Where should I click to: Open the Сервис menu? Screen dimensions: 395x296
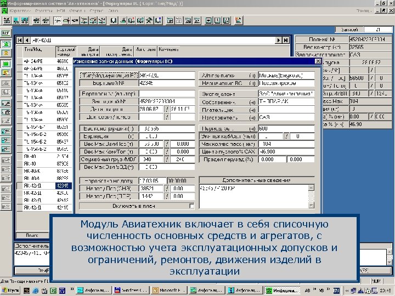(97, 11)
